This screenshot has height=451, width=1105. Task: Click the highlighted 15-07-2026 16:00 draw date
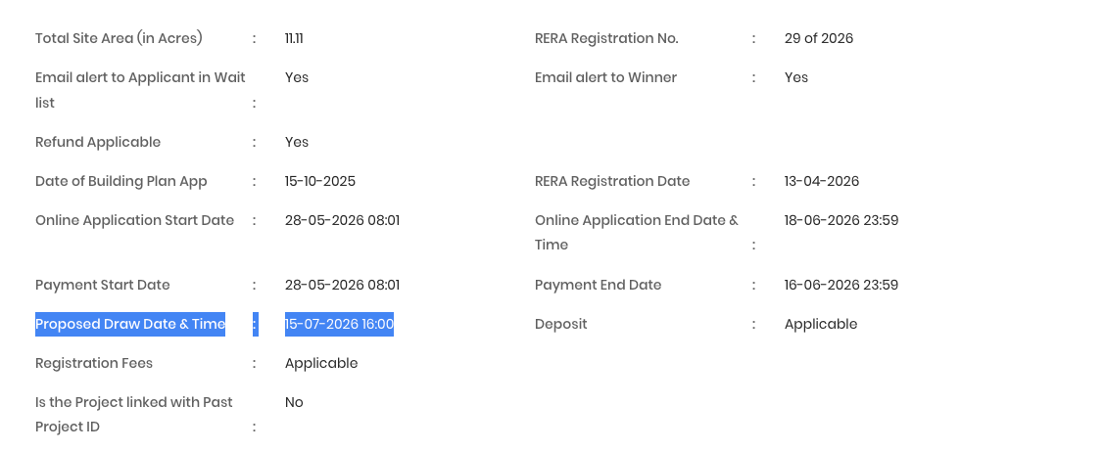coord(339,325)
